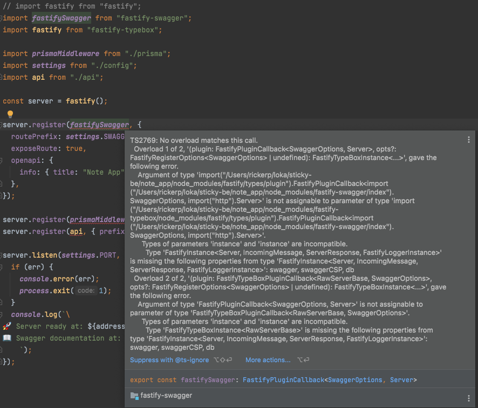The image size is (478, 408).
Task: Click the rocket emoji on the Server ready line
Action: click(x=6, y=327)
